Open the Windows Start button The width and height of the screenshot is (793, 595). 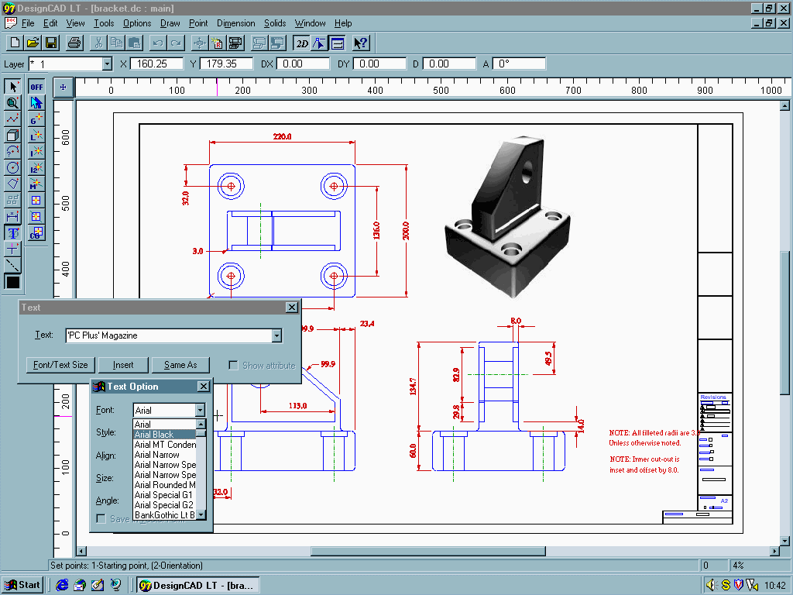(22, 585)
